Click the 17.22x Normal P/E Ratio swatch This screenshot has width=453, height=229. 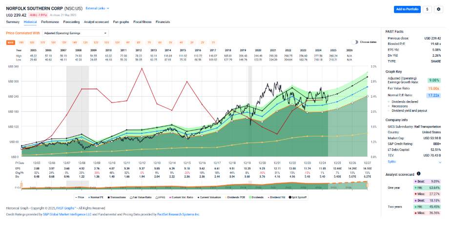[433, 95]
